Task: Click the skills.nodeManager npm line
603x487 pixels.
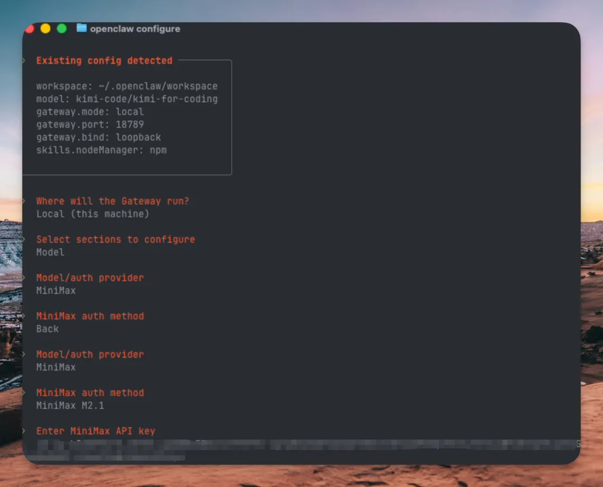Action: 101,150
